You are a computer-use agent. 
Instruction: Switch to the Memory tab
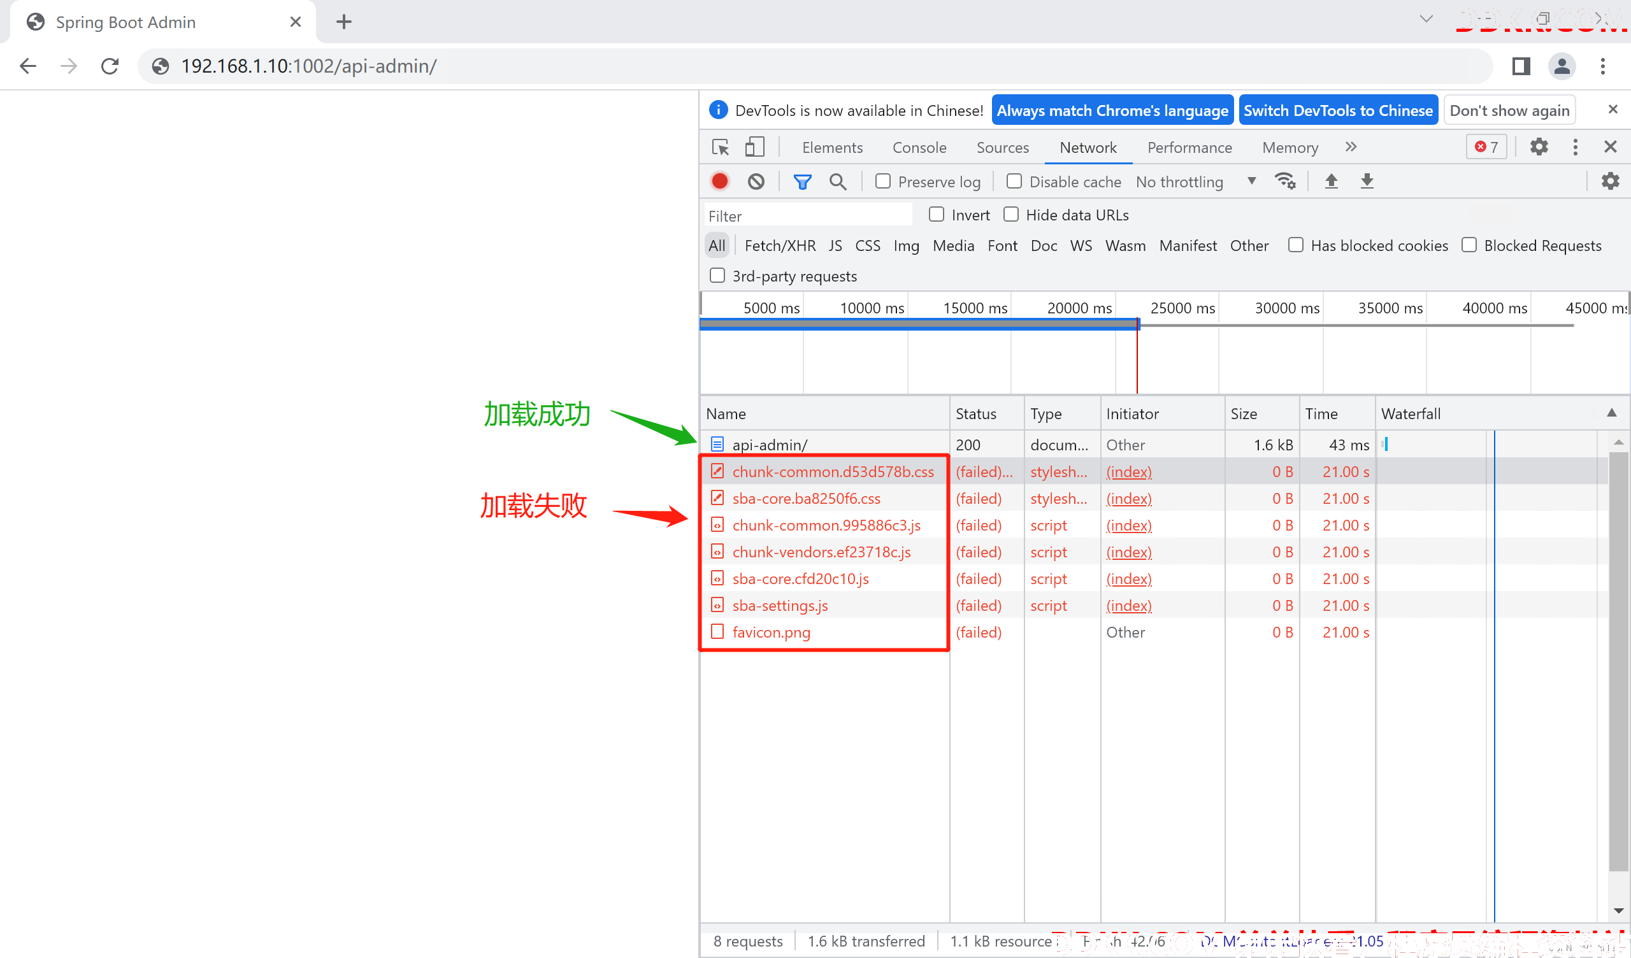(x=1290, y=148)
